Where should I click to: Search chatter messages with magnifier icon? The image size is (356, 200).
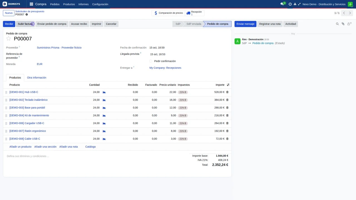[337, 24]
